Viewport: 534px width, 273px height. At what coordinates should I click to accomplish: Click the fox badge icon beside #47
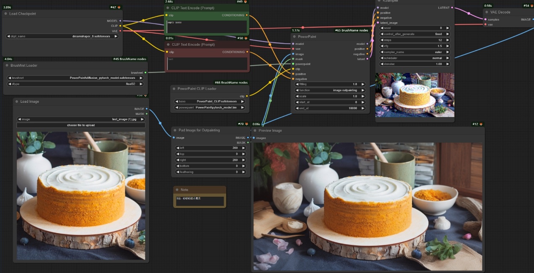pyautogui.click(x=119, y=8)
